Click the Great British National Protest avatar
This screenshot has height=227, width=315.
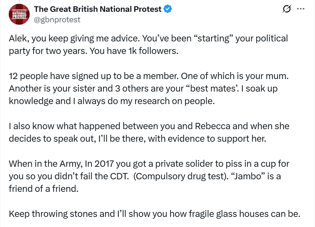[x=19, y=14]
